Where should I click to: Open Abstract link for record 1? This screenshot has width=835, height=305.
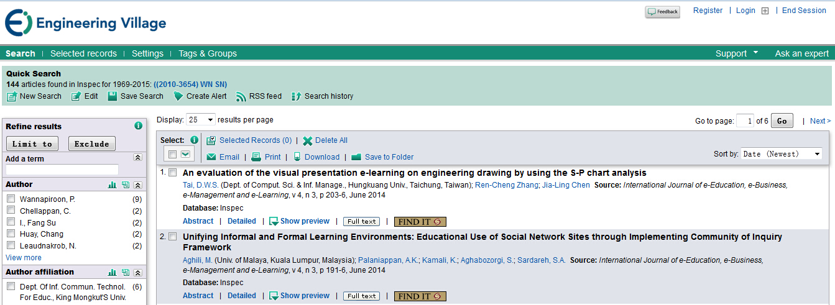tap(198, 221)
